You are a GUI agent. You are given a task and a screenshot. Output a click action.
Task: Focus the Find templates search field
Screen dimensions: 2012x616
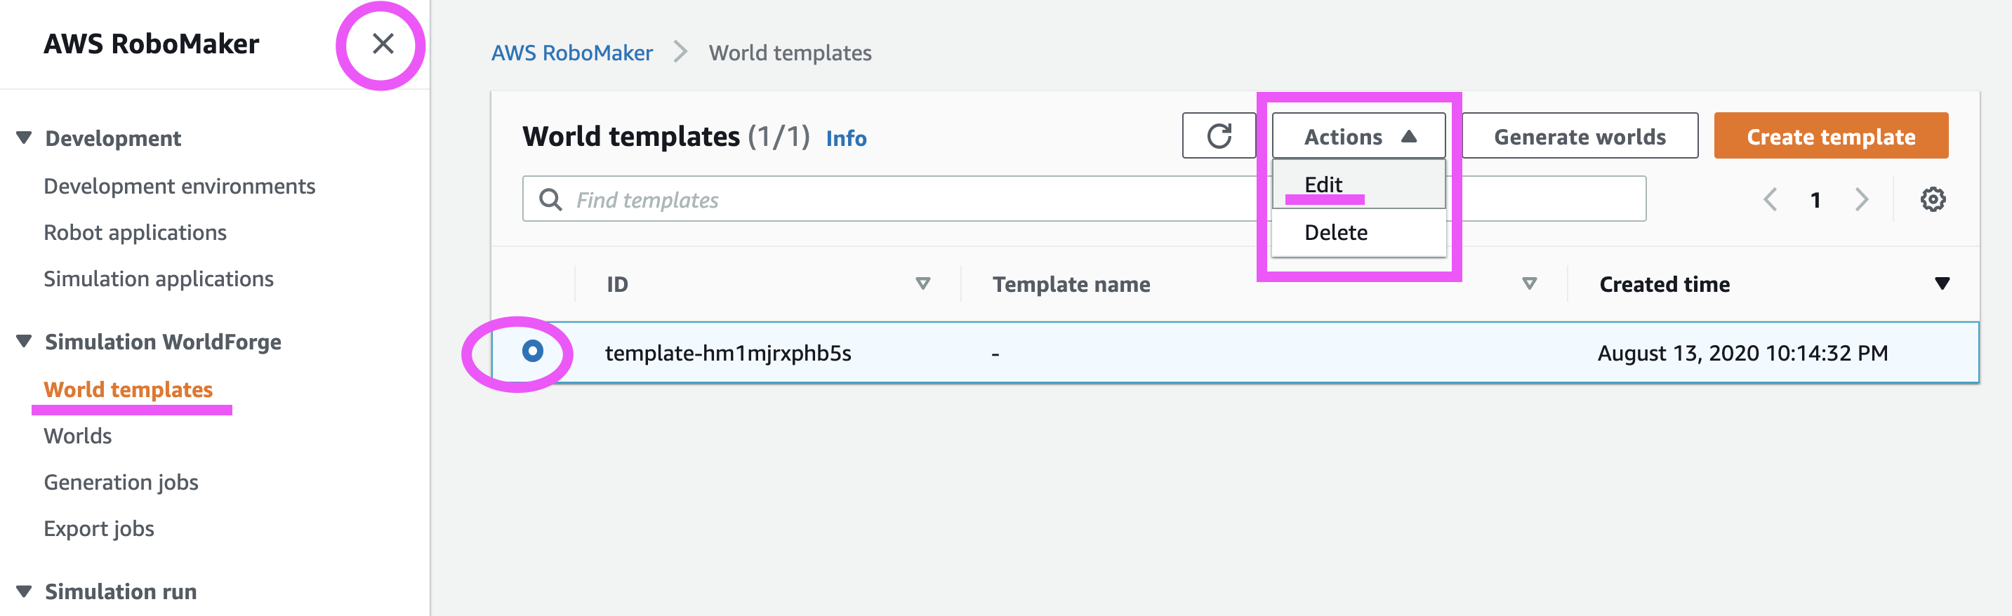(1084, 199)
